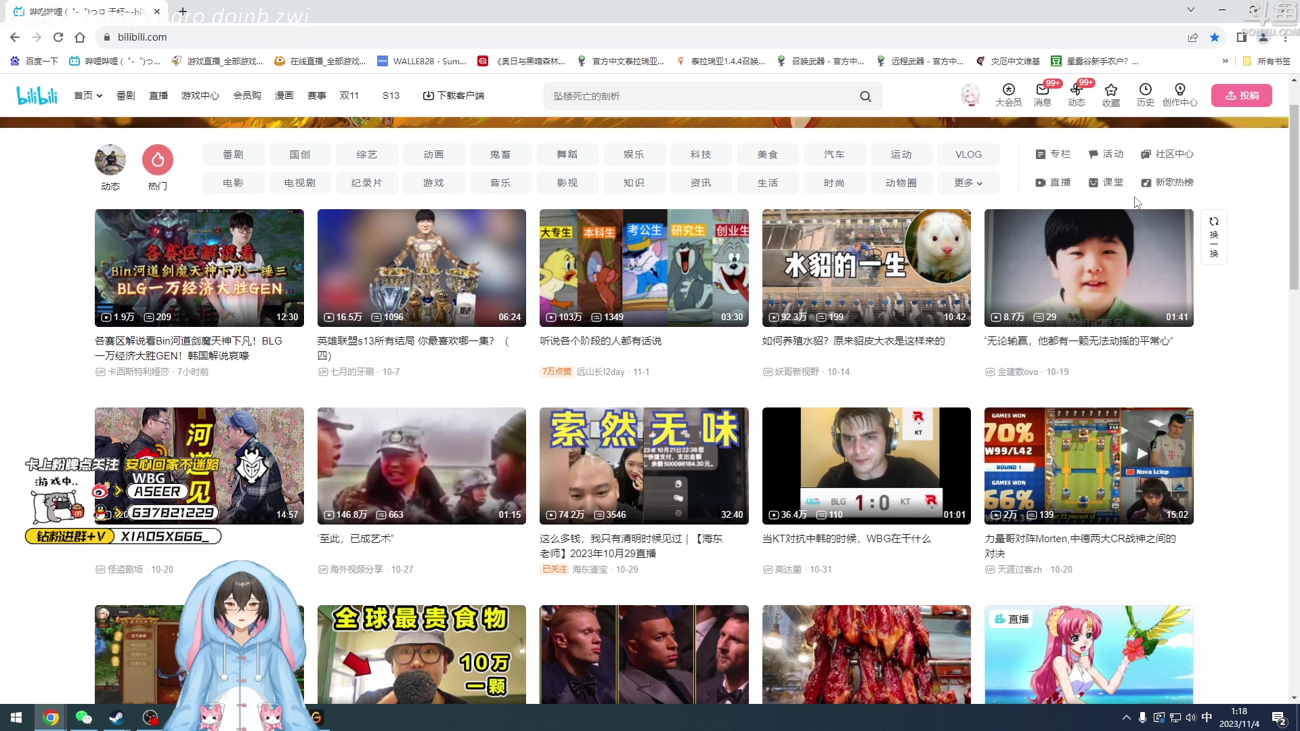Open 活动 events link
Screen dimensions: 1300x731
1106,154
